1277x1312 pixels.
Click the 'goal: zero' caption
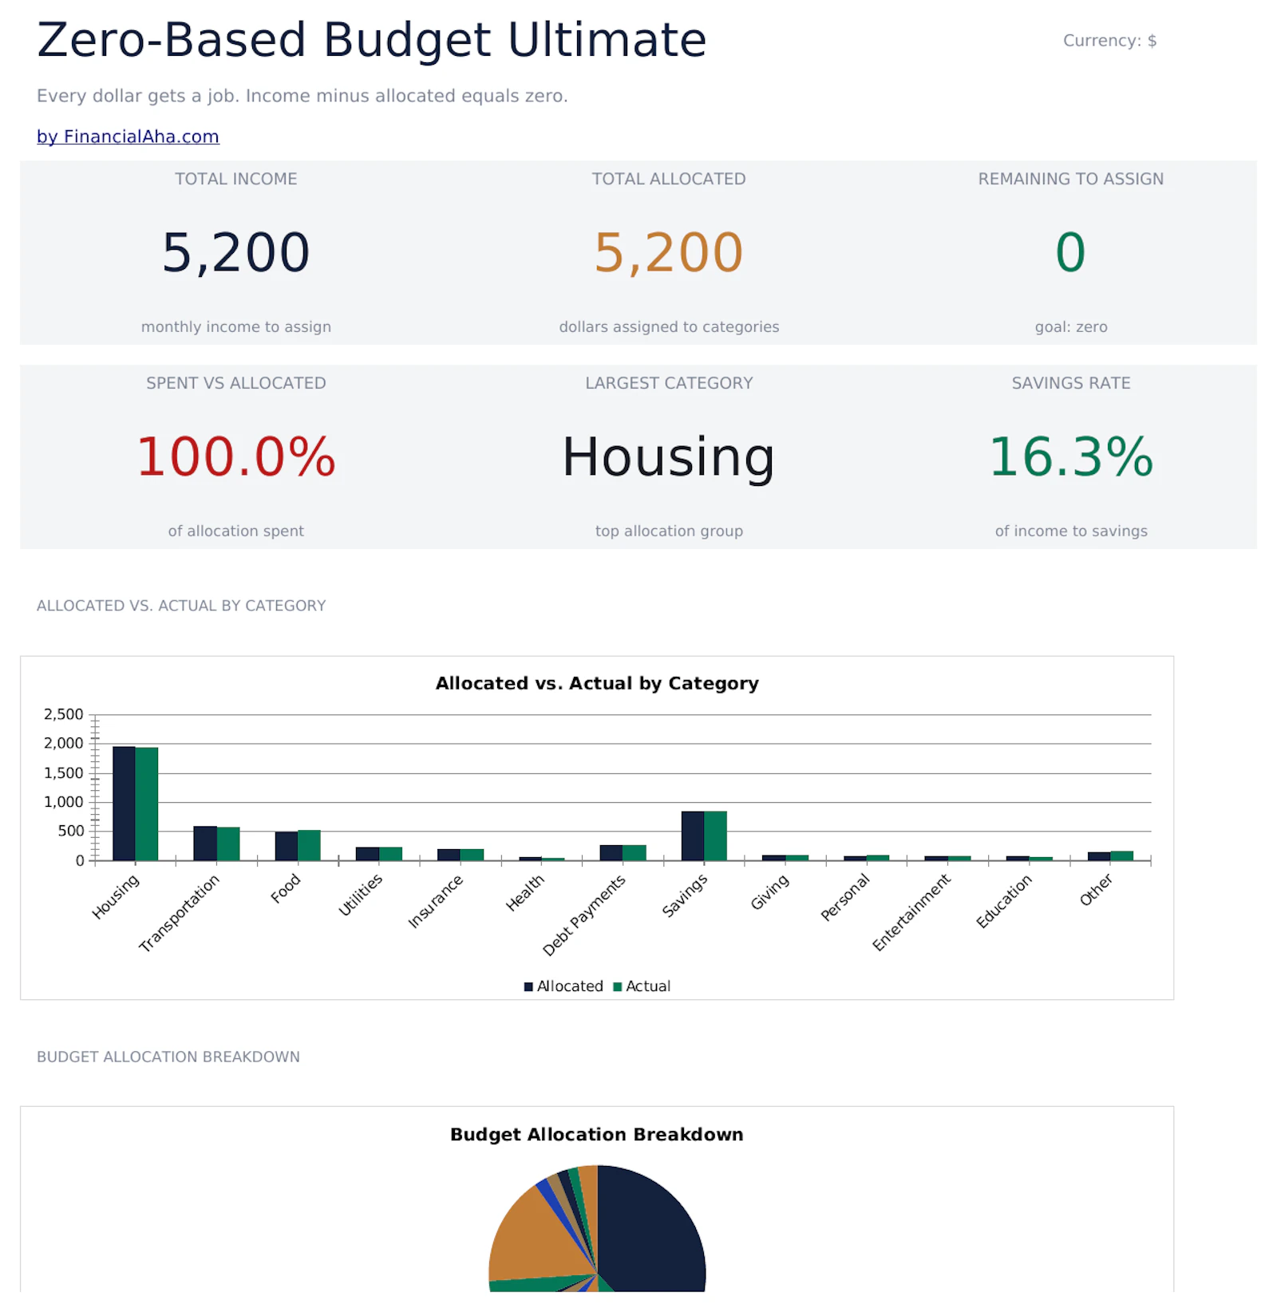click(1071, 326)
